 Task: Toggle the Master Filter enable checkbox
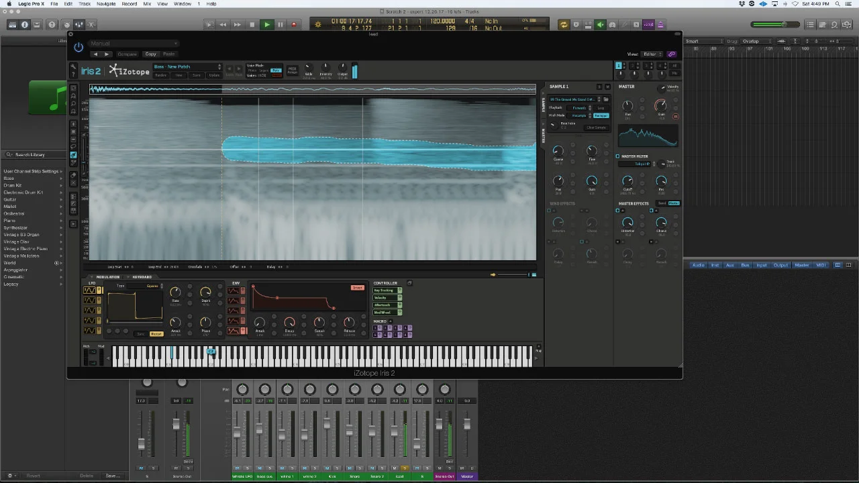tap(617, 156)
